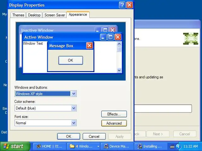Close the Display Properties window
Viewport: 202px width, 151px height.
click(129, 5)
